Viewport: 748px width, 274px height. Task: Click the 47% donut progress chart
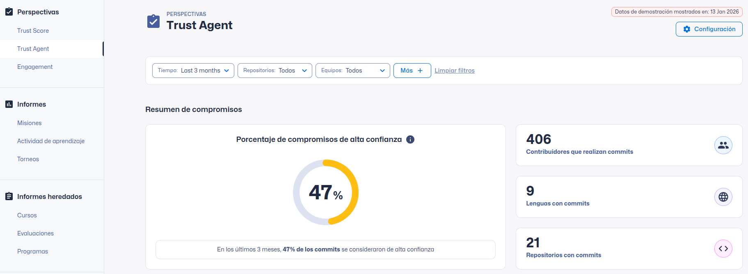[326, 192]
